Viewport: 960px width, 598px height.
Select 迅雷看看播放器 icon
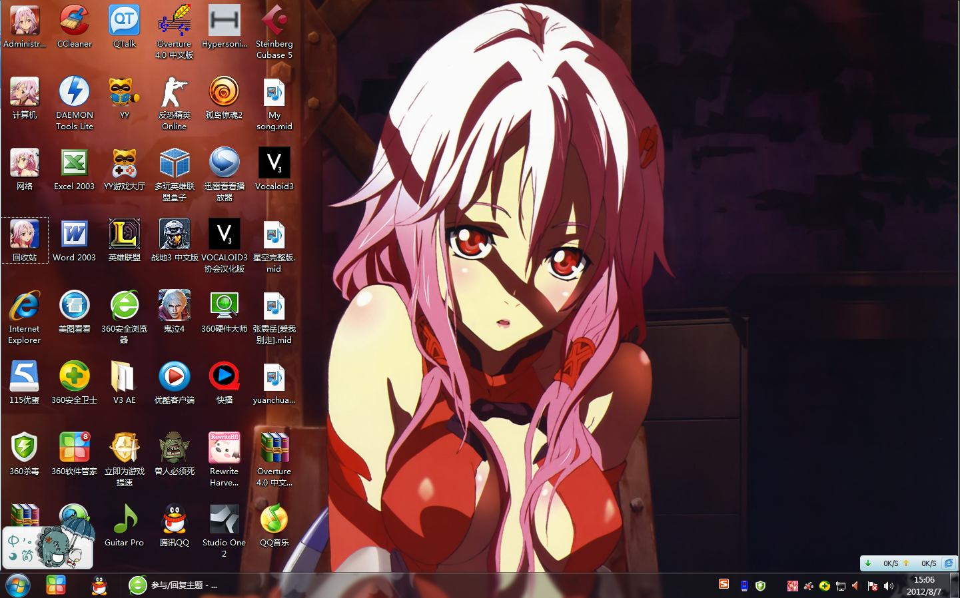225,174
